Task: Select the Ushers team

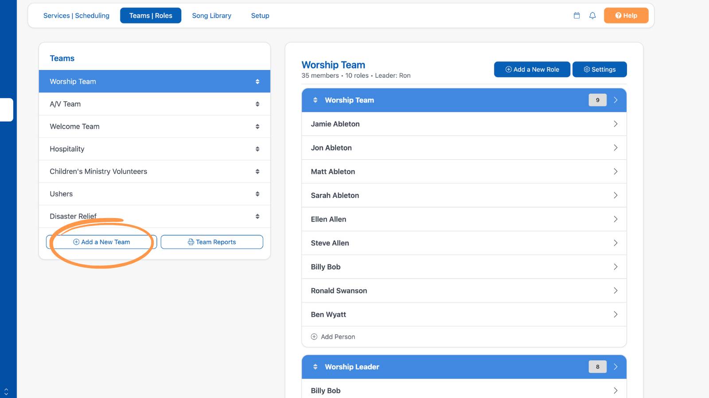Action: 155,194
